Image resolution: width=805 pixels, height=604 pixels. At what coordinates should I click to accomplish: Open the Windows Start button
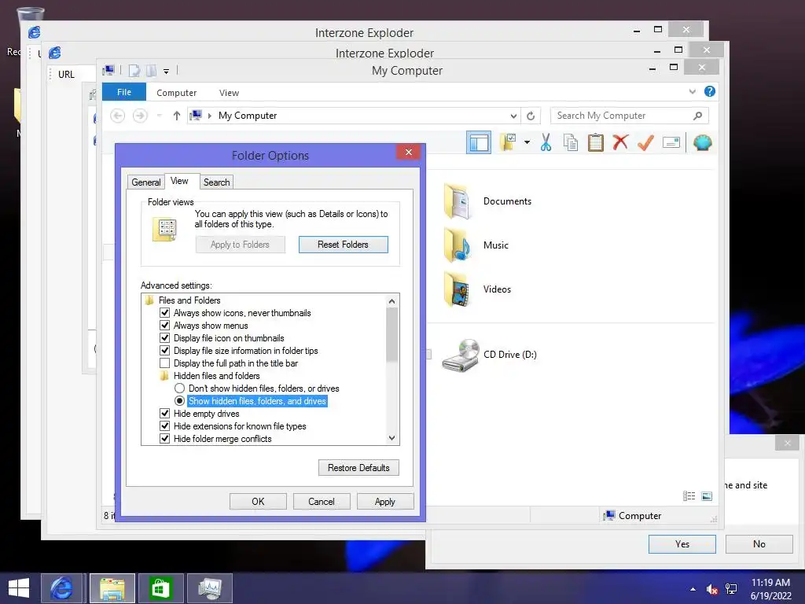pos(19,588)
